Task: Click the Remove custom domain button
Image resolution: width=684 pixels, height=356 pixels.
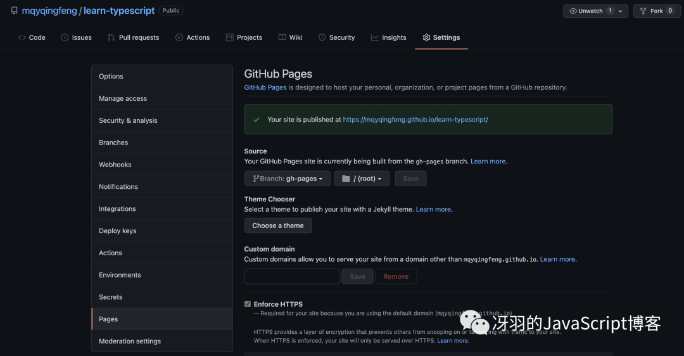Action: pos(396,277)
